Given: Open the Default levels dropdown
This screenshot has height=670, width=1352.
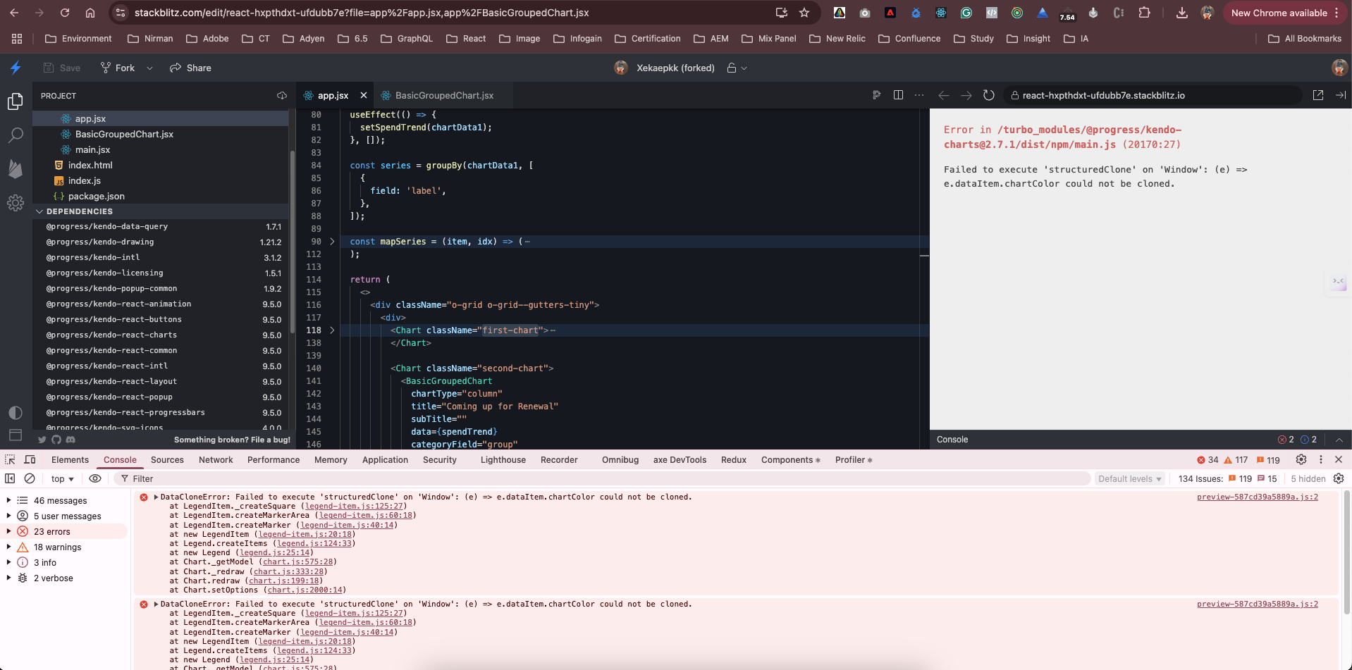Looking at the screenshot, I should (x=1129, y=478).
